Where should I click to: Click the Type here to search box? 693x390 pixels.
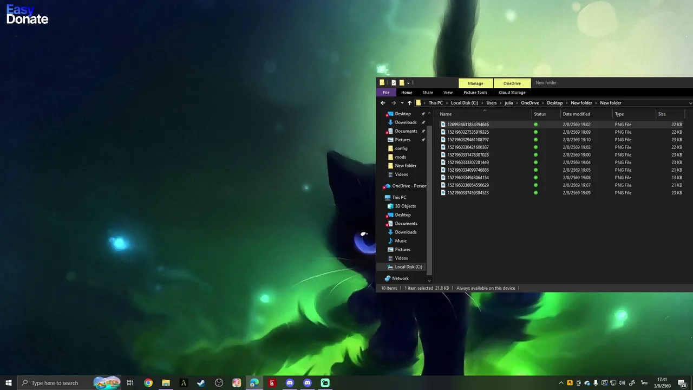coord(69,383)
